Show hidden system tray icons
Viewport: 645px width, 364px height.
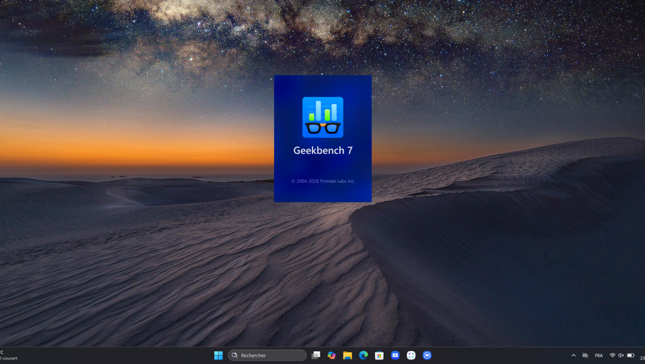[573, 355]
